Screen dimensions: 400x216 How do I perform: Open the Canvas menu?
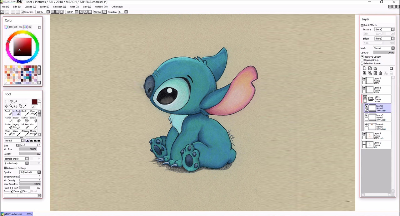(x=30, y=7)
